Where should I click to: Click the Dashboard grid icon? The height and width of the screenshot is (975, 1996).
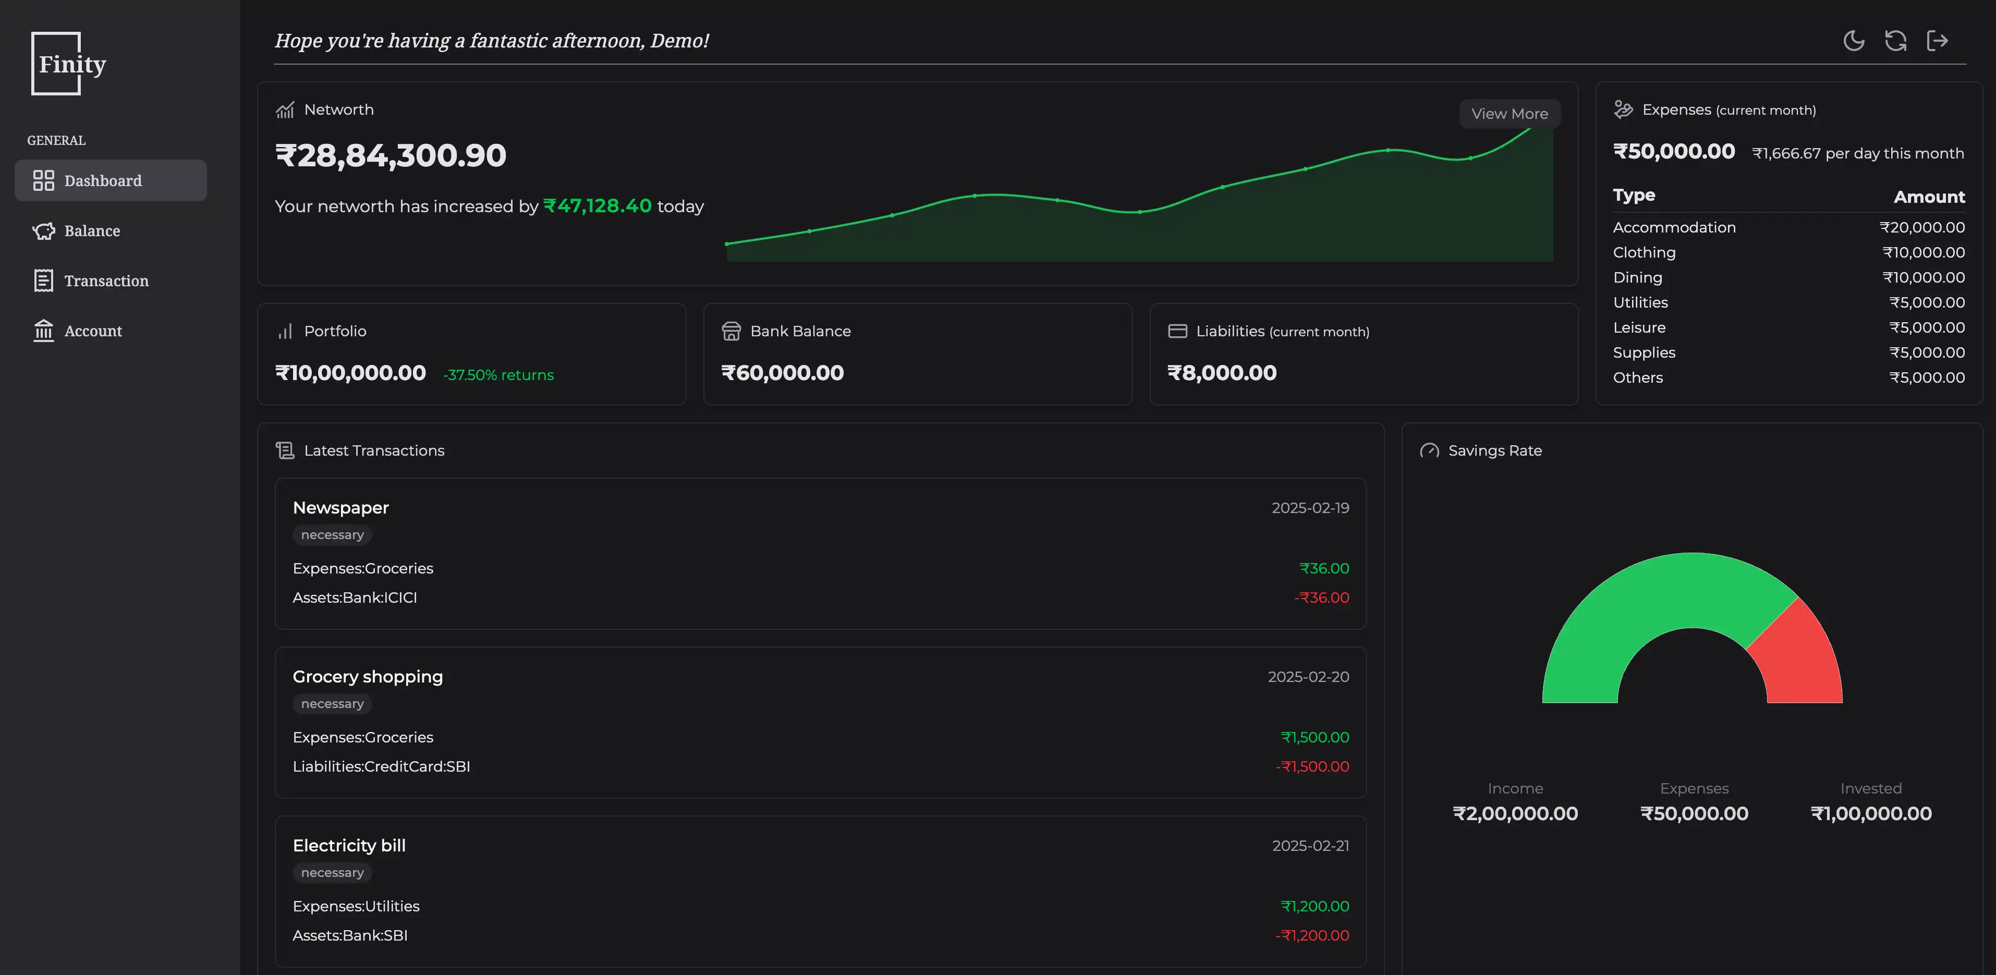(43, 180)
